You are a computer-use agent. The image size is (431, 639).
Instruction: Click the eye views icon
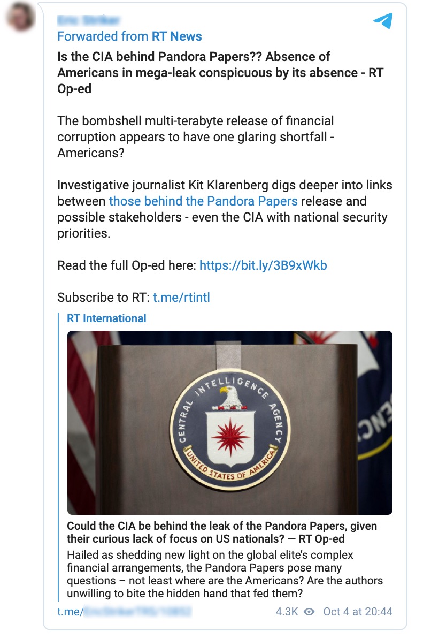[x=309, y=611]
